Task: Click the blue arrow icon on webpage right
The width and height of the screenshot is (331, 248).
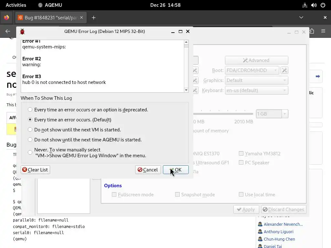Action: click(318, 76)
